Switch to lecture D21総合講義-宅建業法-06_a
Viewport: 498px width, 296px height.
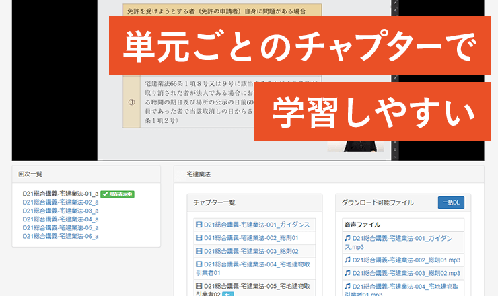click(x=61, y=236)
